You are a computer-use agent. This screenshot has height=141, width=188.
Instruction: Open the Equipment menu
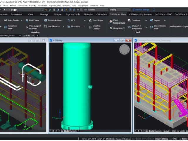83,6
